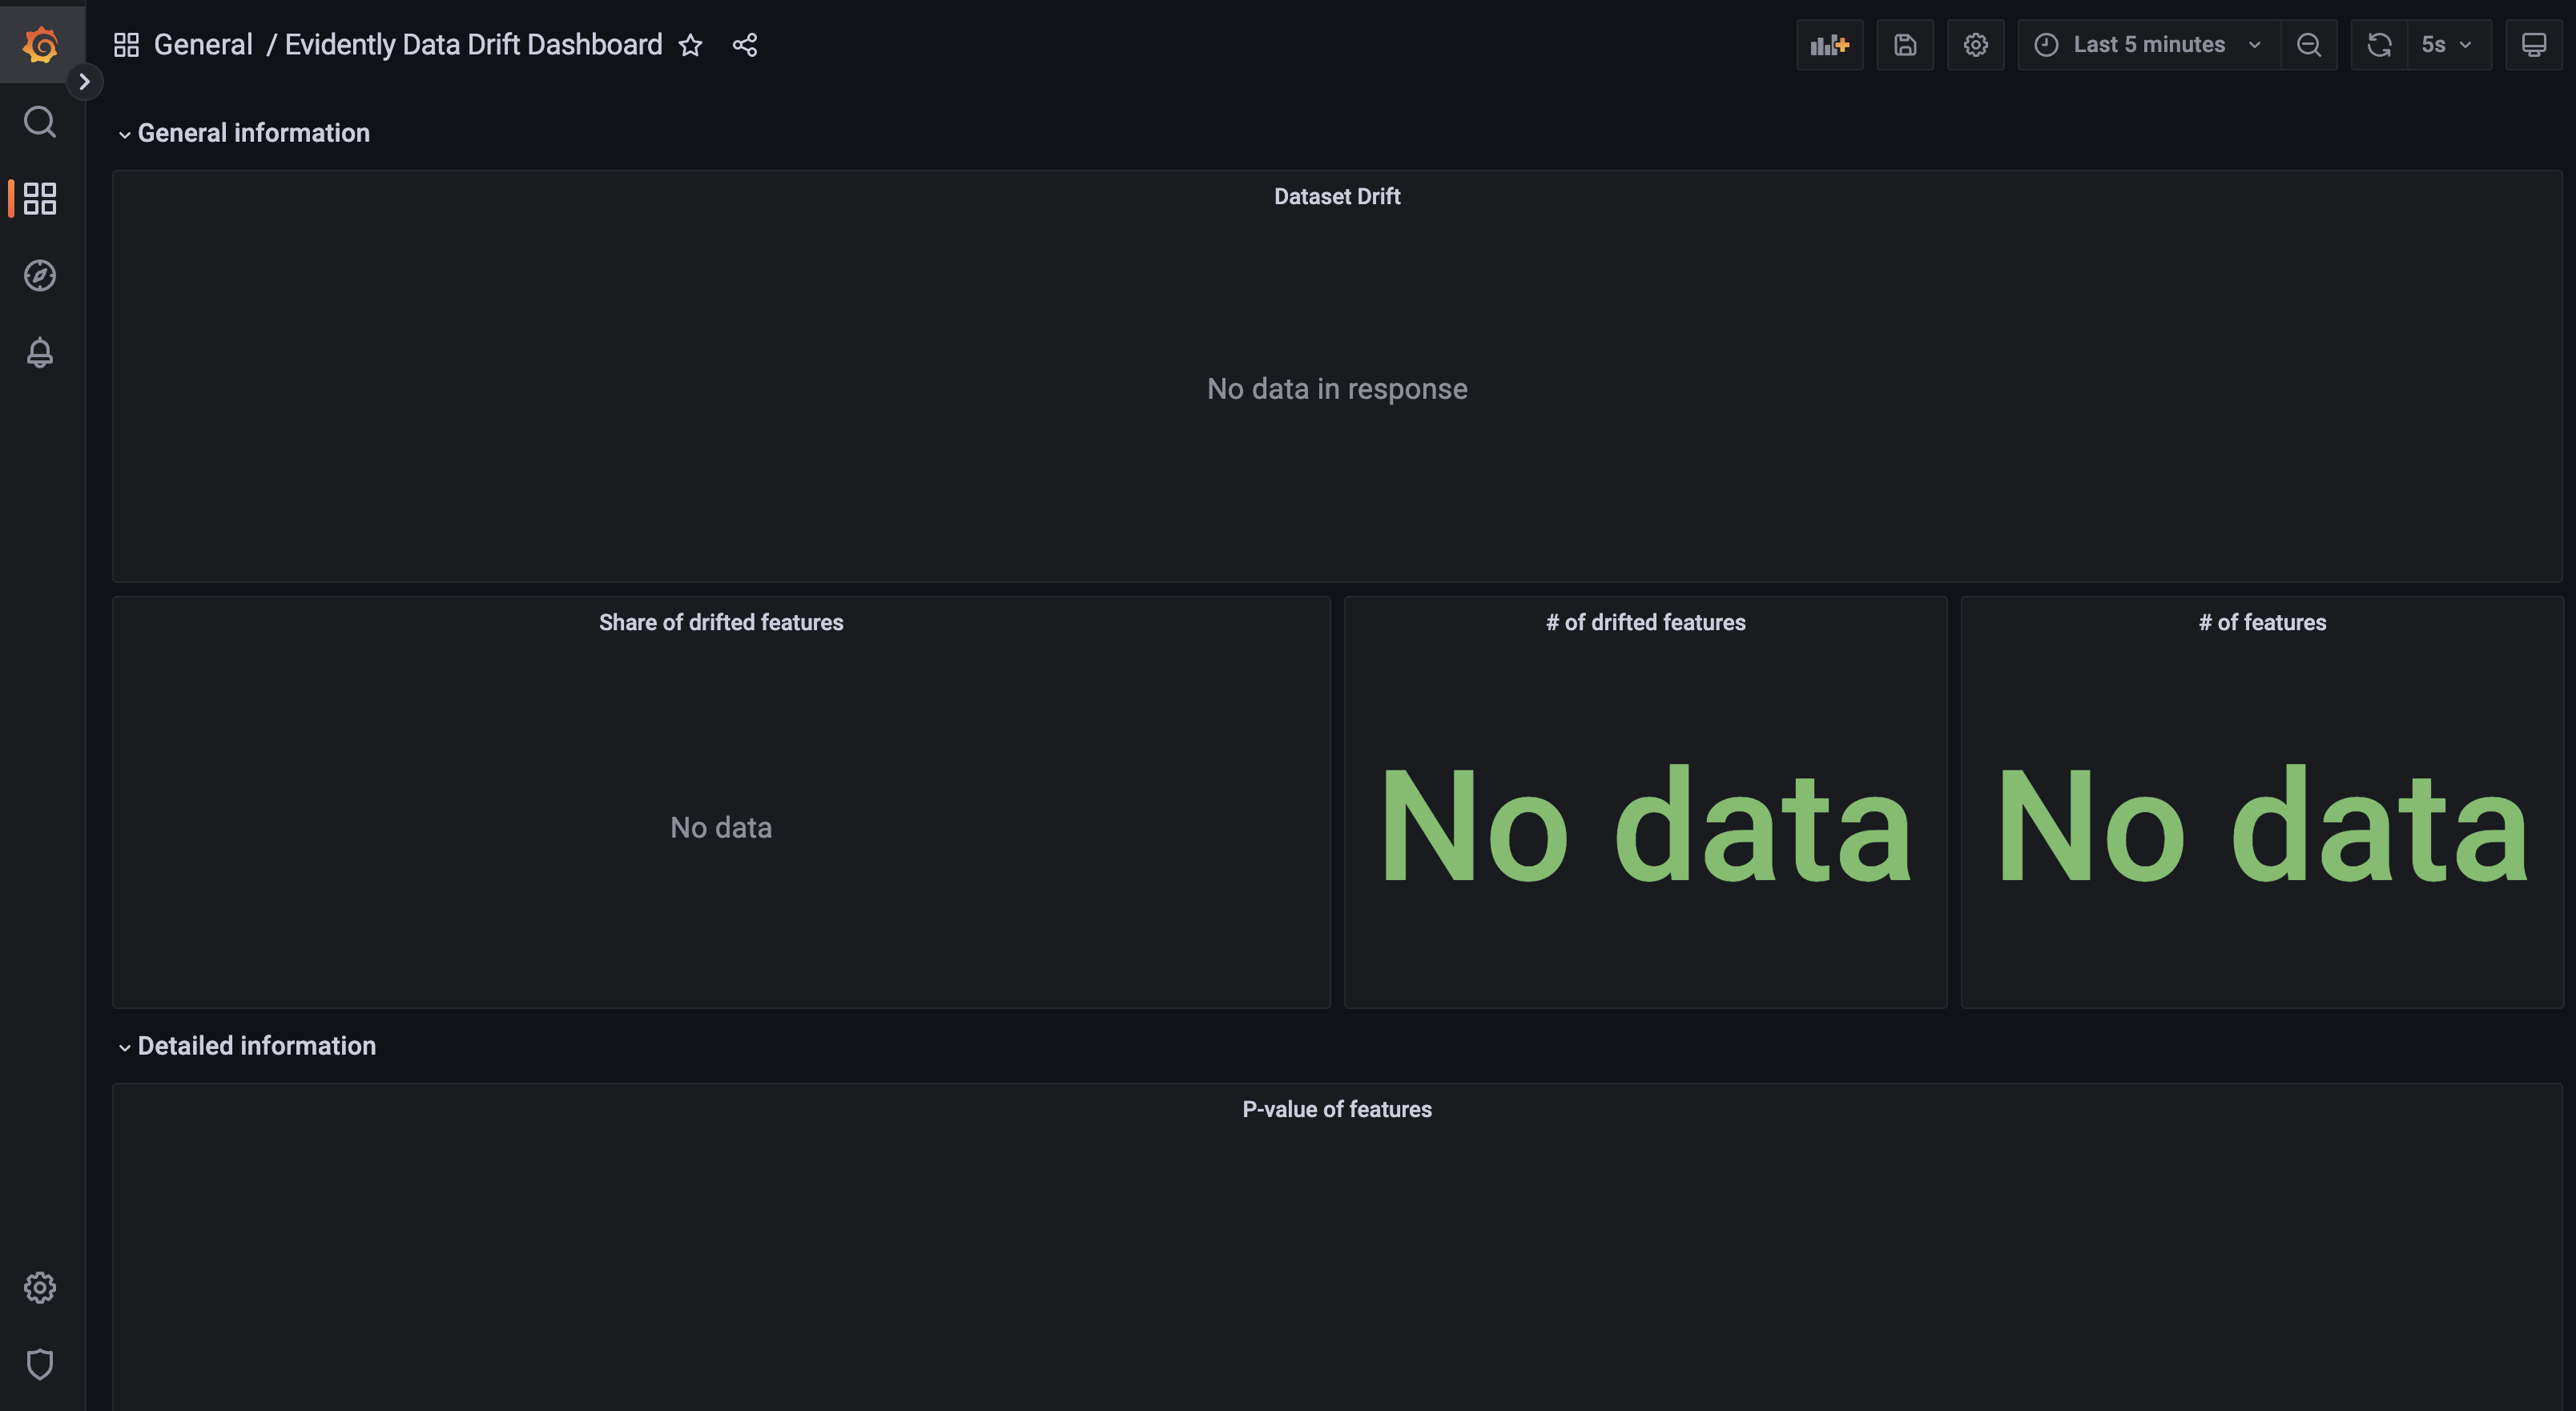Screen dimensions: 2576x1411
Task: Click 'No data' in Share of drifted features
Action: click(x=721, y=828)
